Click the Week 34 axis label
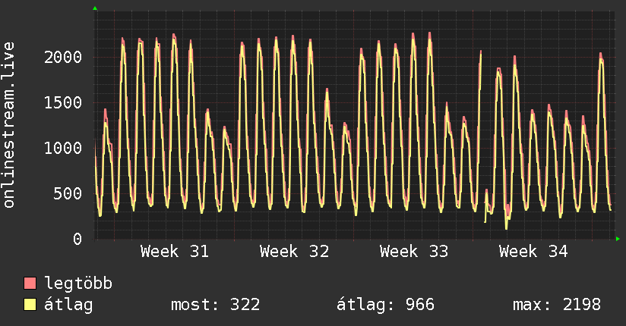626x326 pixels. coord(533,252)
